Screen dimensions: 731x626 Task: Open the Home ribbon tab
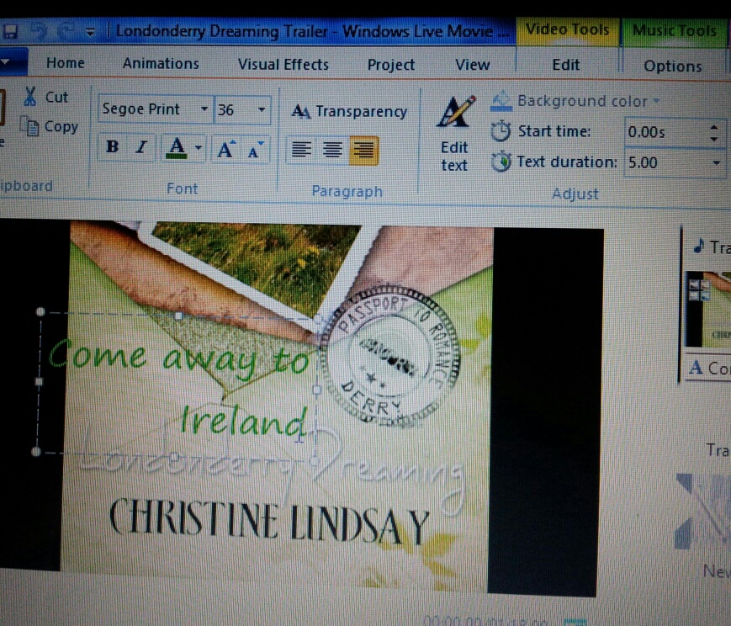(x=66, y=63)
